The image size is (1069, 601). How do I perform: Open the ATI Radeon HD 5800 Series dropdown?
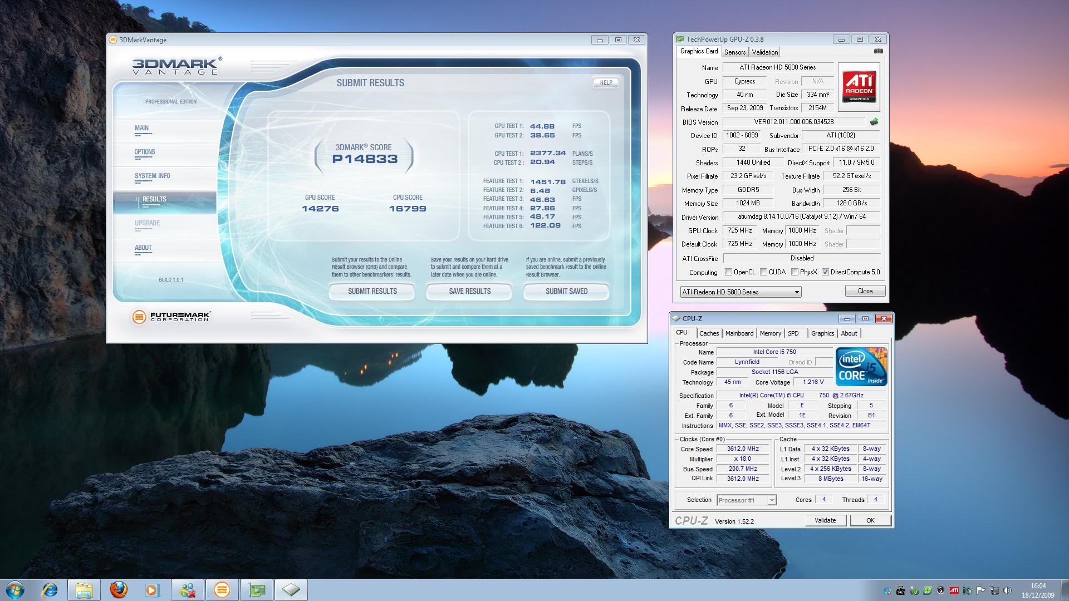point(741,292)
